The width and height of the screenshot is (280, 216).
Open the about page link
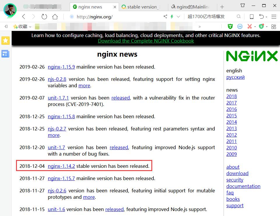pyautogui.click(x=233, y=167)
